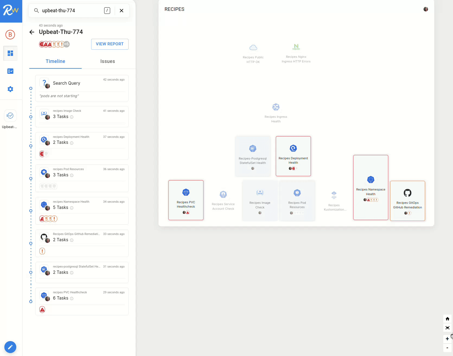Viewport: 453px width, 356px height.
Task: Expand the recipes Image Check task info
Action: point(72,117)
